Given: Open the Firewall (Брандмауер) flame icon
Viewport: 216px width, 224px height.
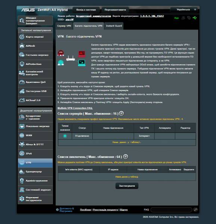Looking at the screenshot, I should tap(22, 172).
